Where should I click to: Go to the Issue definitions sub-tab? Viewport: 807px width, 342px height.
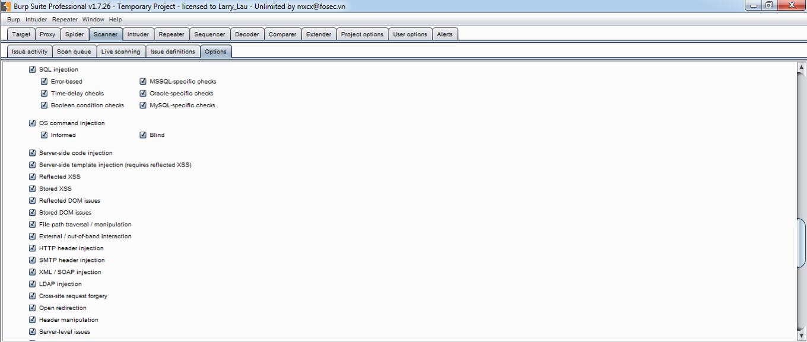173,52
